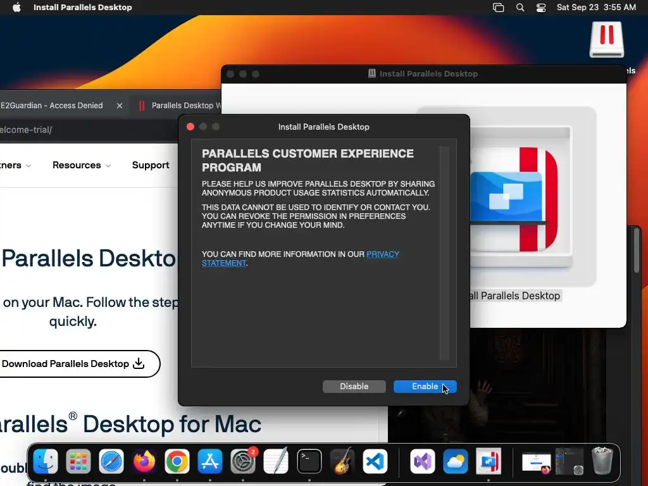
Task: Click the Enable button in the dialog
Action: coord(425,387)
